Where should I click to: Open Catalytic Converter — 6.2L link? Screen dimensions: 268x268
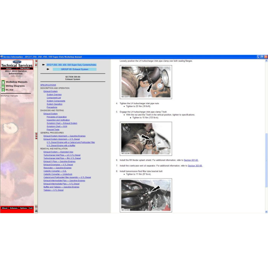55,171
